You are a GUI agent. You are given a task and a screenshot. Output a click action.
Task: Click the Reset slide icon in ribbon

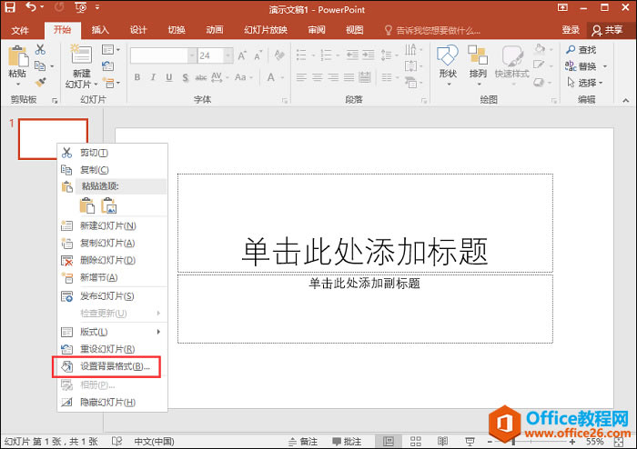point(108,66)
